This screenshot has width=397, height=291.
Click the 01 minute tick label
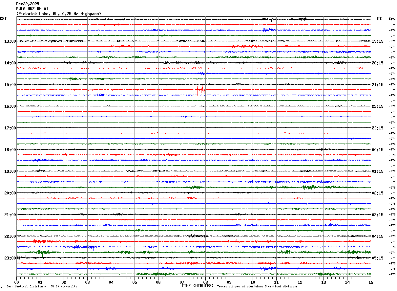point(40,282)
